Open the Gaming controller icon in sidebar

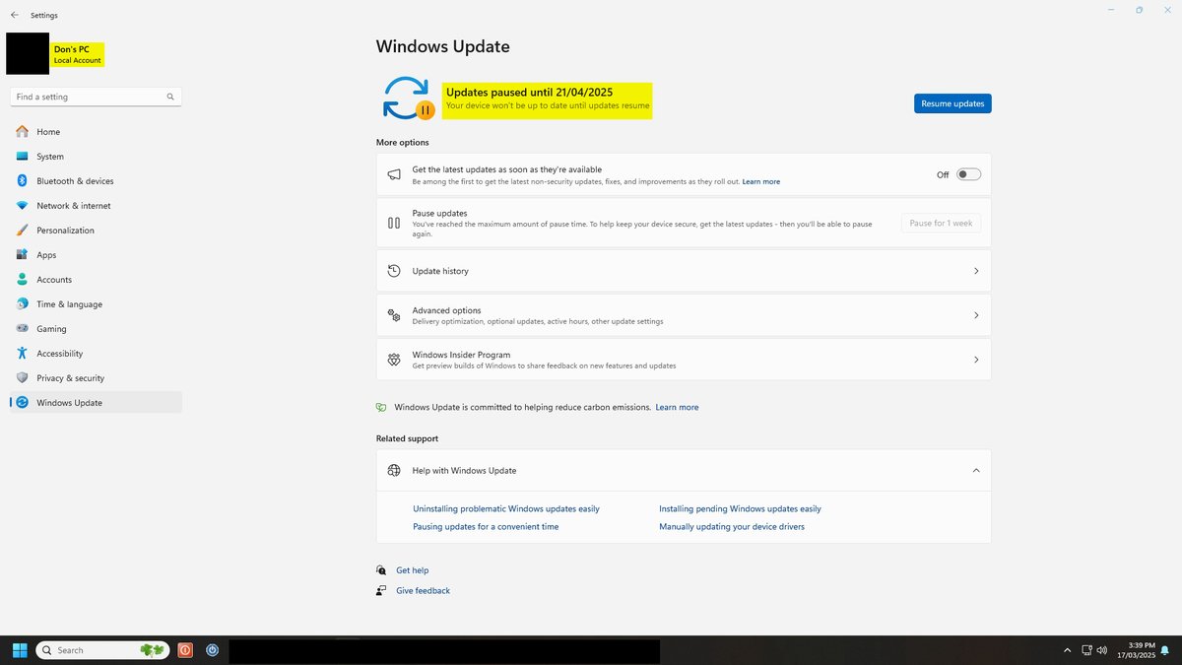point(22,328)
